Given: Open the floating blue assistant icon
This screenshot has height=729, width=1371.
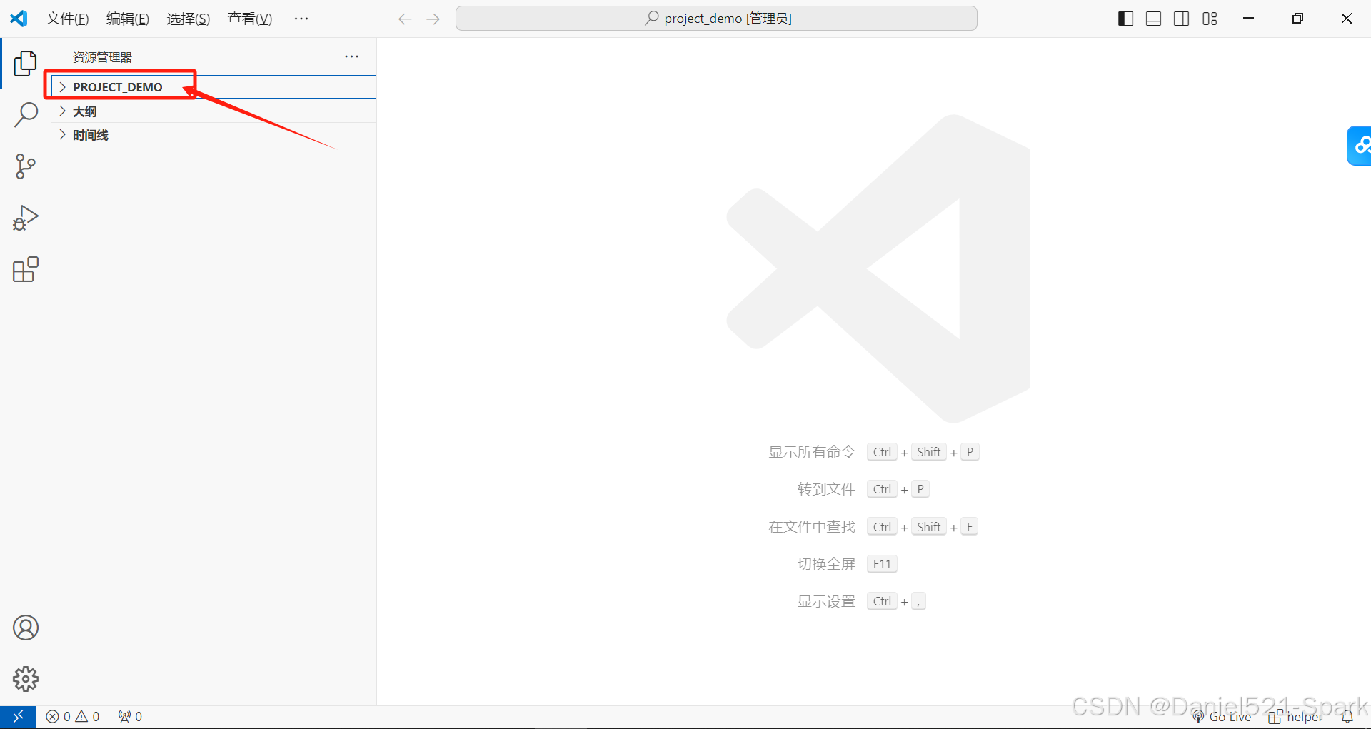Looking at the screenshot, I should click(x=1360, y=146).
